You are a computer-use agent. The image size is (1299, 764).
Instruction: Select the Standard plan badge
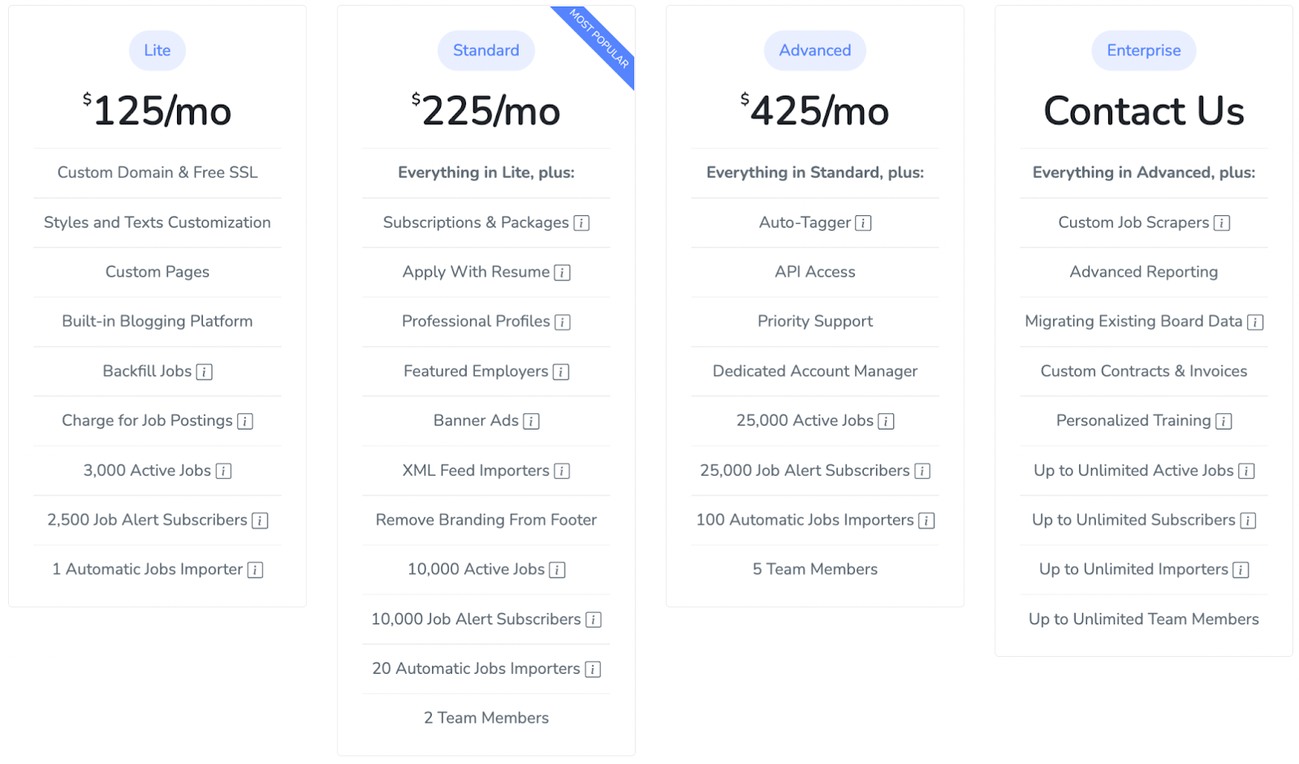pyautogui.click(x=486, y=50)
